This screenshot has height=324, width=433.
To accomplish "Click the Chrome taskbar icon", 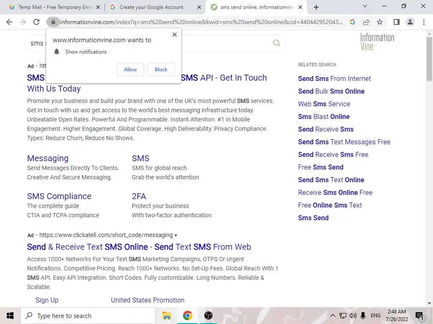I will pos(187,316).
